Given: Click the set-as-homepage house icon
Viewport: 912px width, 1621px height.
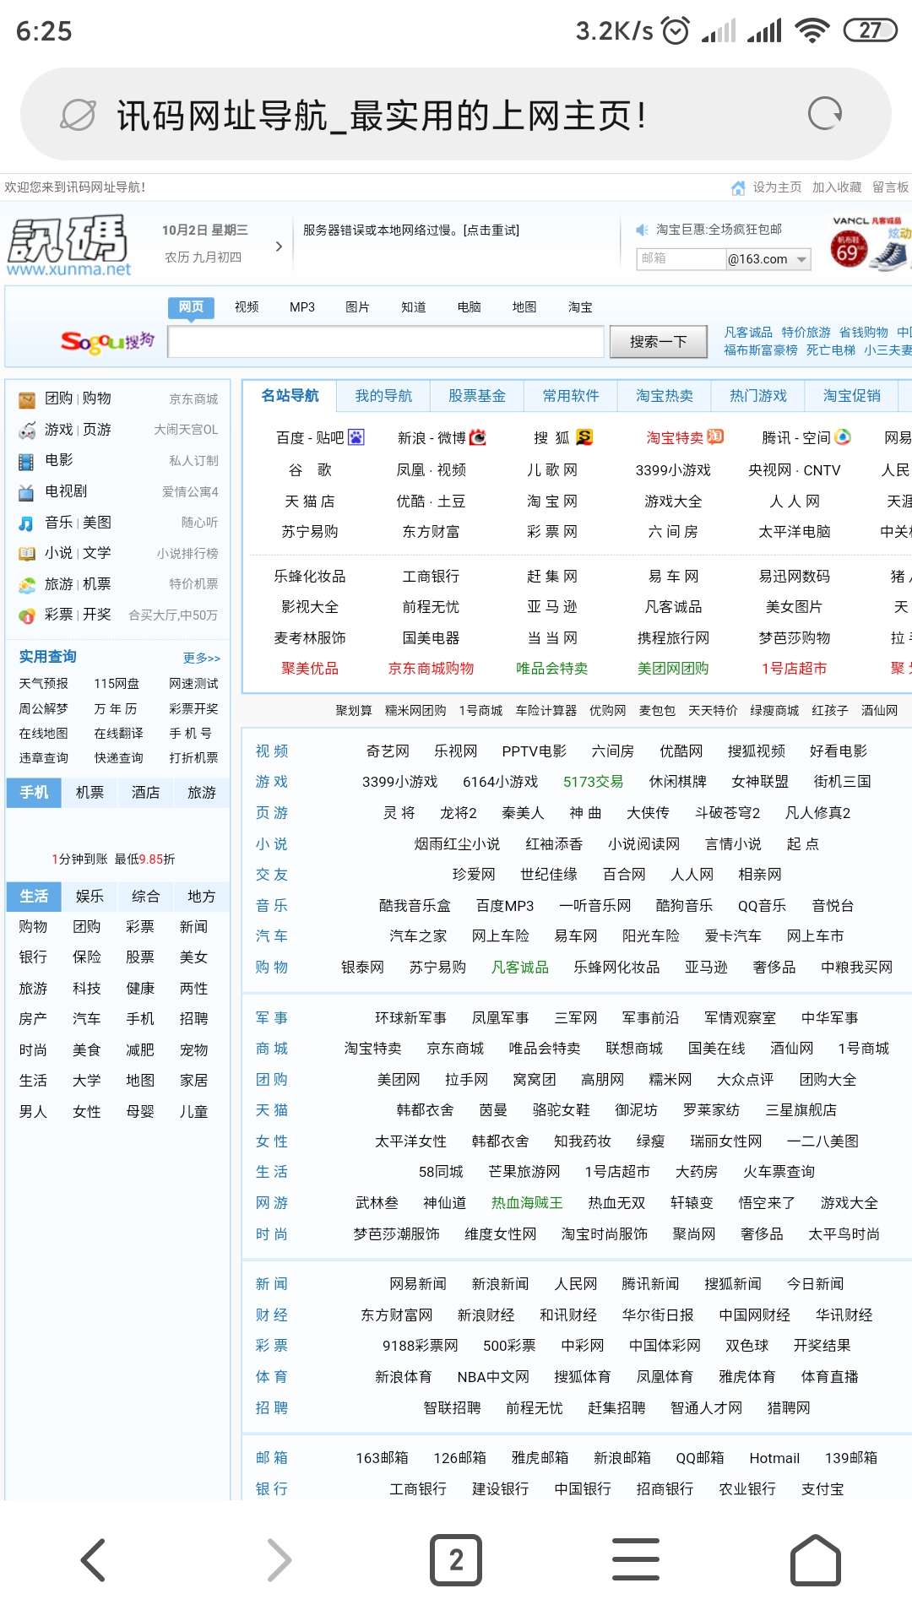Looking at the screenshot, I should coord(738,187).
